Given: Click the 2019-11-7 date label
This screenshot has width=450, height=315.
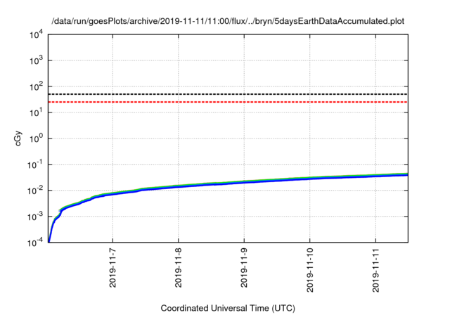Looking at the screenshot, I should point(112,268).
